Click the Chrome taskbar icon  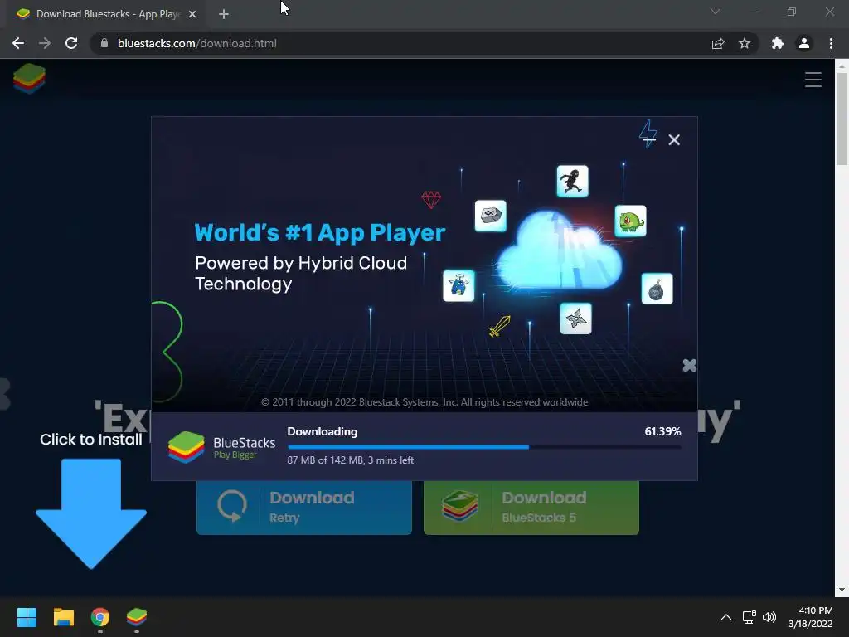pos(100,617)
